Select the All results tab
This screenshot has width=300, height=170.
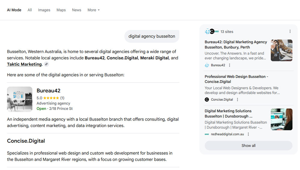pyautogui.click(x=30, y=10)
